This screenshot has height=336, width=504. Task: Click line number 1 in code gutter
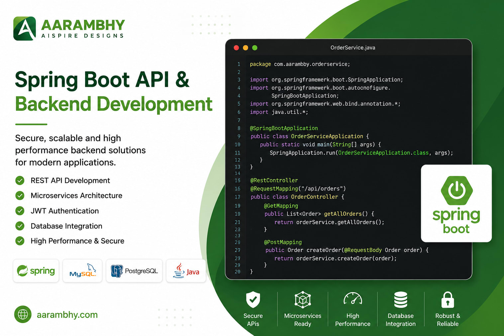(239, 64)
